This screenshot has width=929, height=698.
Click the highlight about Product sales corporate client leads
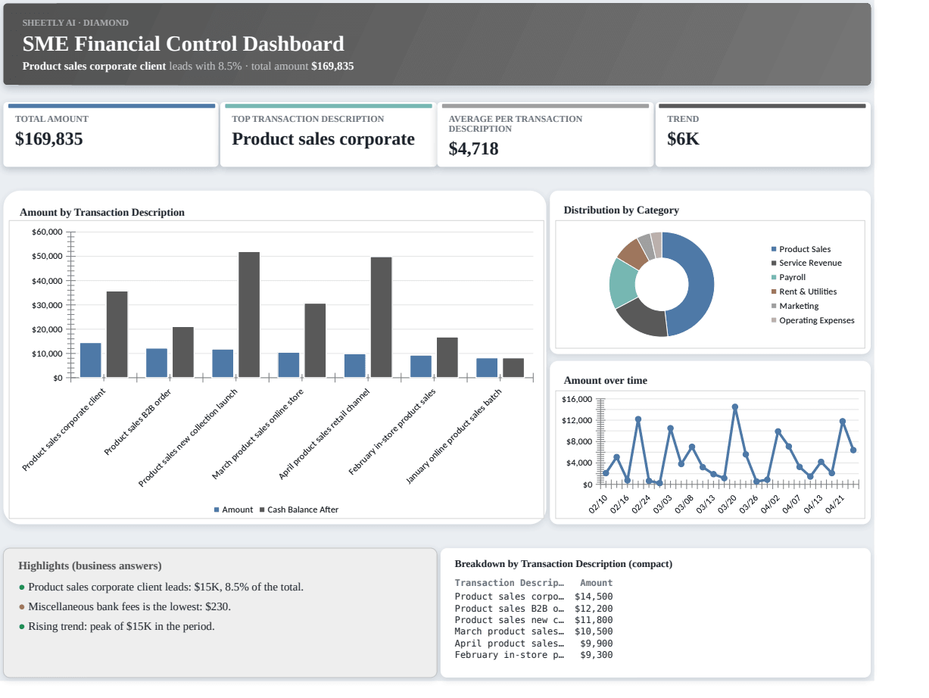tap(166, 587)
